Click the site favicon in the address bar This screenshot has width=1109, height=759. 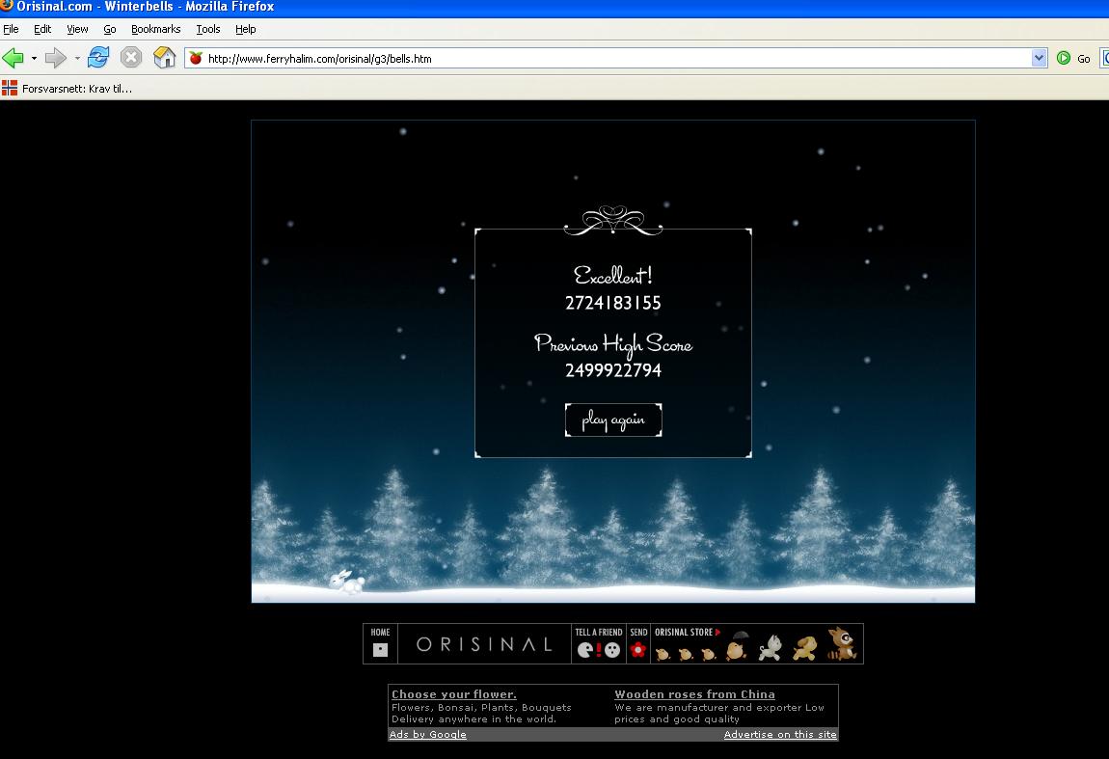point(196,58)
